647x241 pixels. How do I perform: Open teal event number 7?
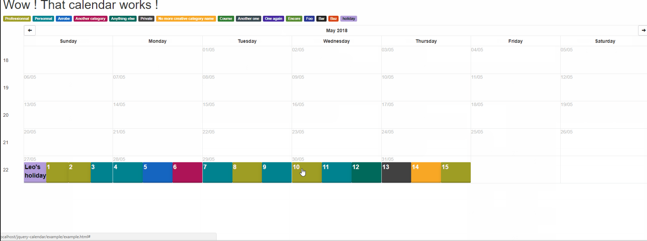click(217, 172)
